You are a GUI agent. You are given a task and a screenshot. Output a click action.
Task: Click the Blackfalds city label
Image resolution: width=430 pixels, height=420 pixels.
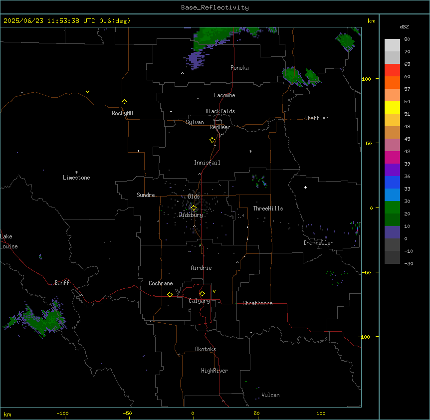[x=220, y=111]
